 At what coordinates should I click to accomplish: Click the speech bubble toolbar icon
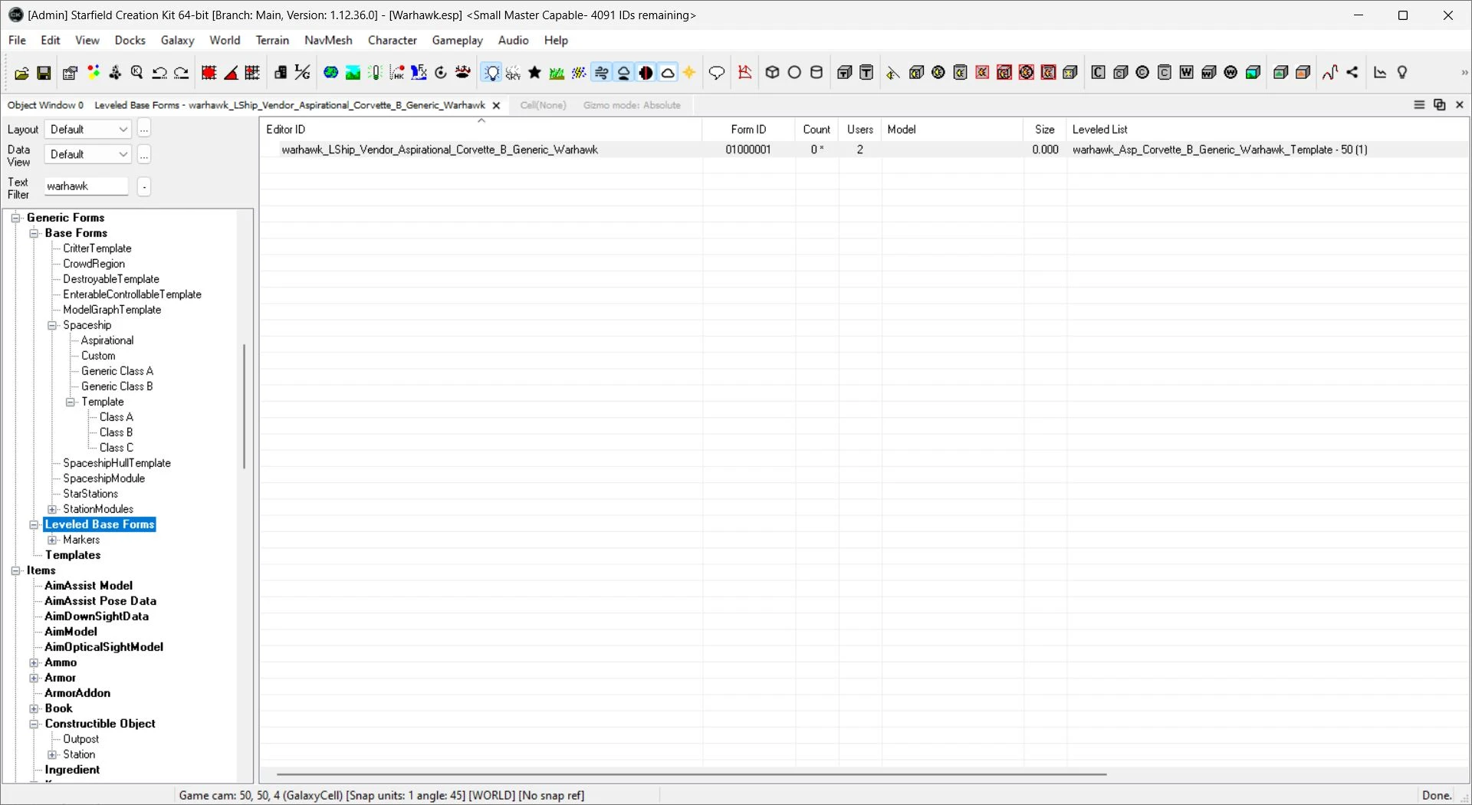[717, 73]
